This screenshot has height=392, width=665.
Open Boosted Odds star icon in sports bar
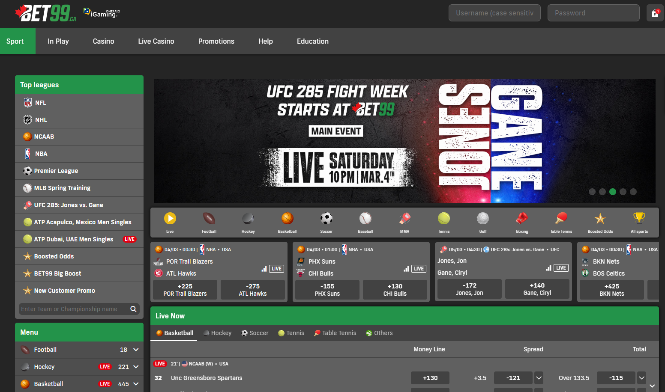tap(600, 219)
